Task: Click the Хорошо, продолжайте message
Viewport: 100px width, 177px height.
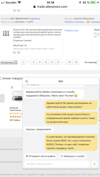Action: [39, 129]
